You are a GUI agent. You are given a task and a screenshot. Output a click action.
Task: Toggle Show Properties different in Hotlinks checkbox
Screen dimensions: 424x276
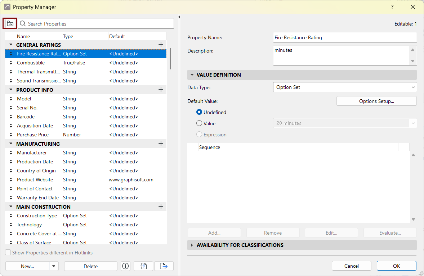[x=8, y=253]
